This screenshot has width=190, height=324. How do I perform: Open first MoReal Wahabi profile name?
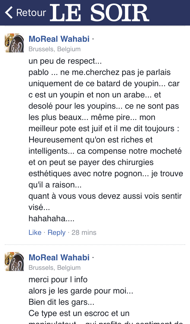click(59, 39)
